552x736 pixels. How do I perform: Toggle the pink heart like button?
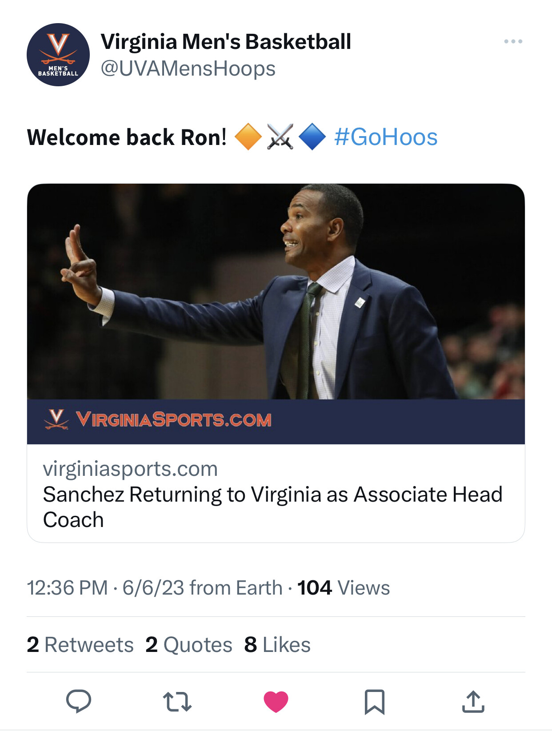pos(276,702)
